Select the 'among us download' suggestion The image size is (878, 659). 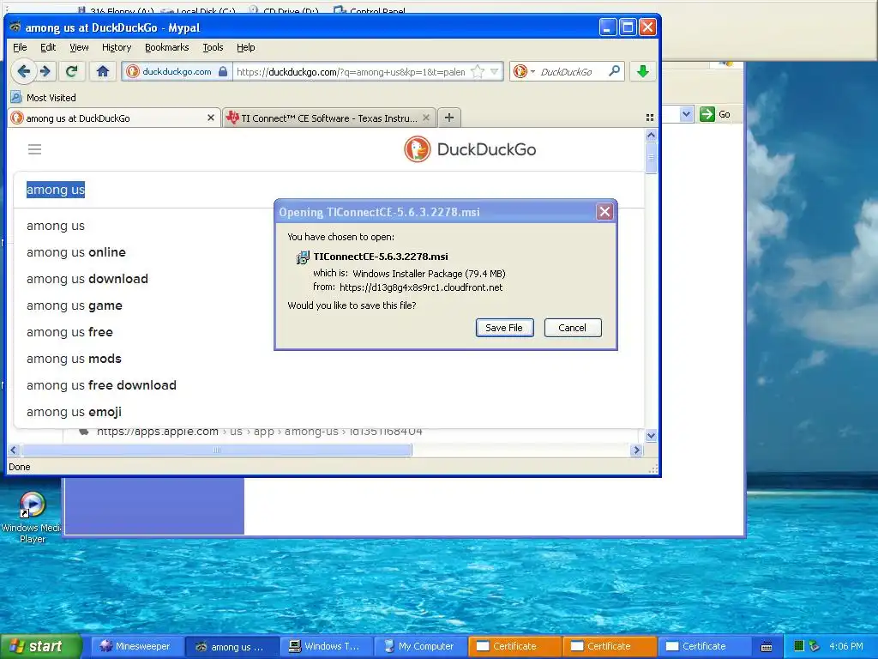87,279
